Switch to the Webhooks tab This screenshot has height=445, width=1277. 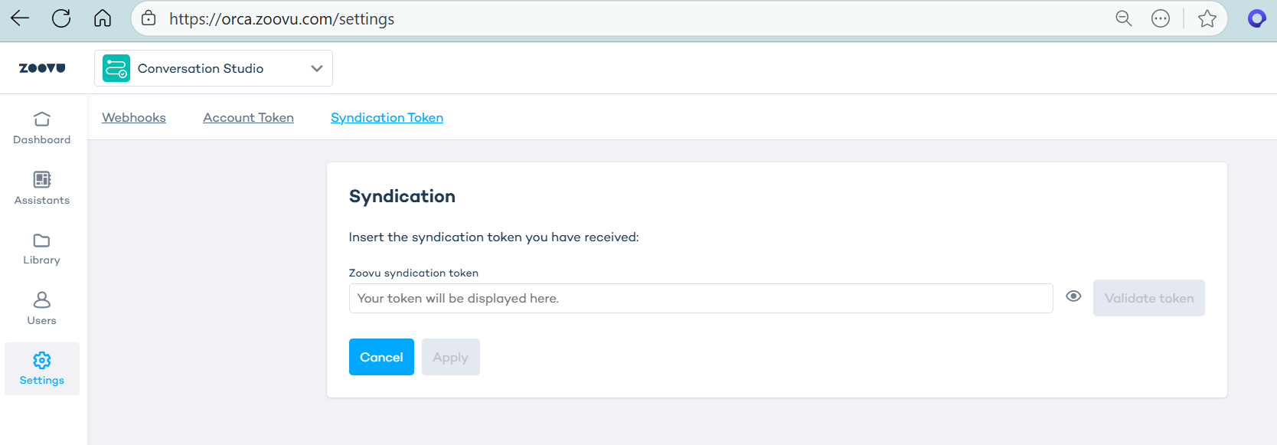pos(134,117)
